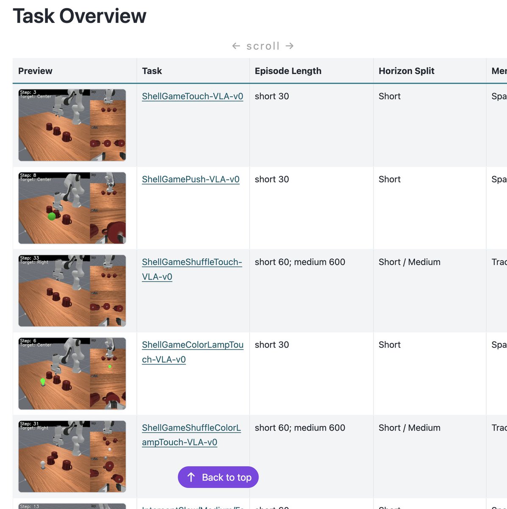Click the Back to top button
This screenshot has height=509, width=507.
pos(218,477)
